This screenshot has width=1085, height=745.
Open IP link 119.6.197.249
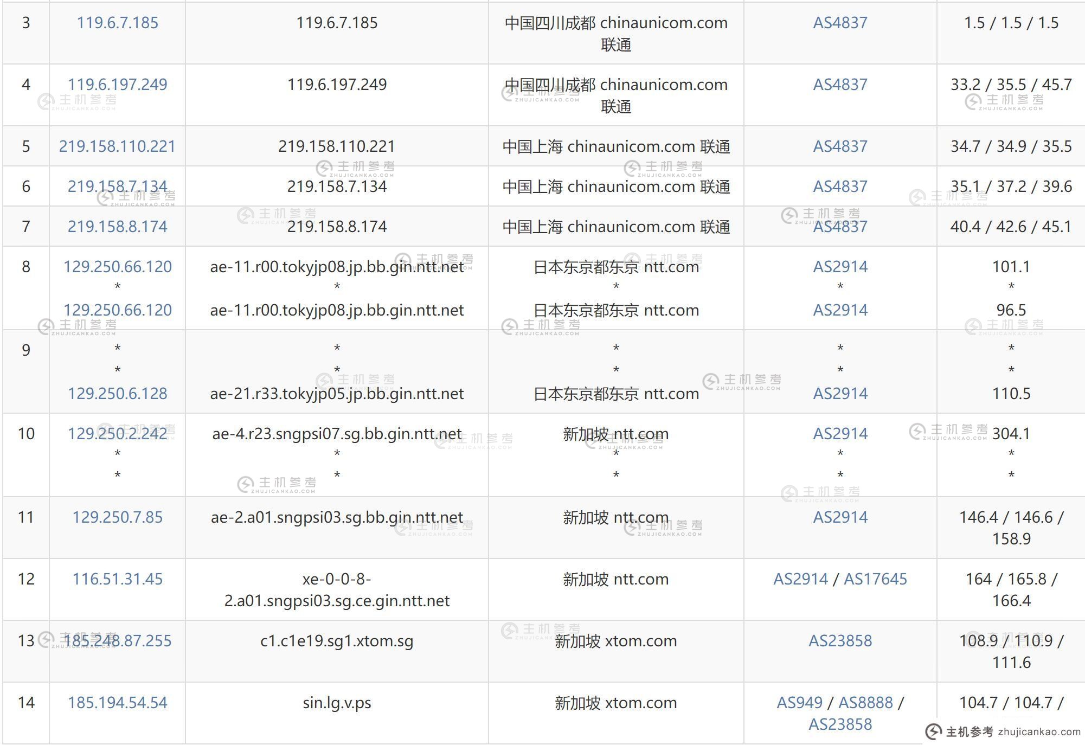117,85
